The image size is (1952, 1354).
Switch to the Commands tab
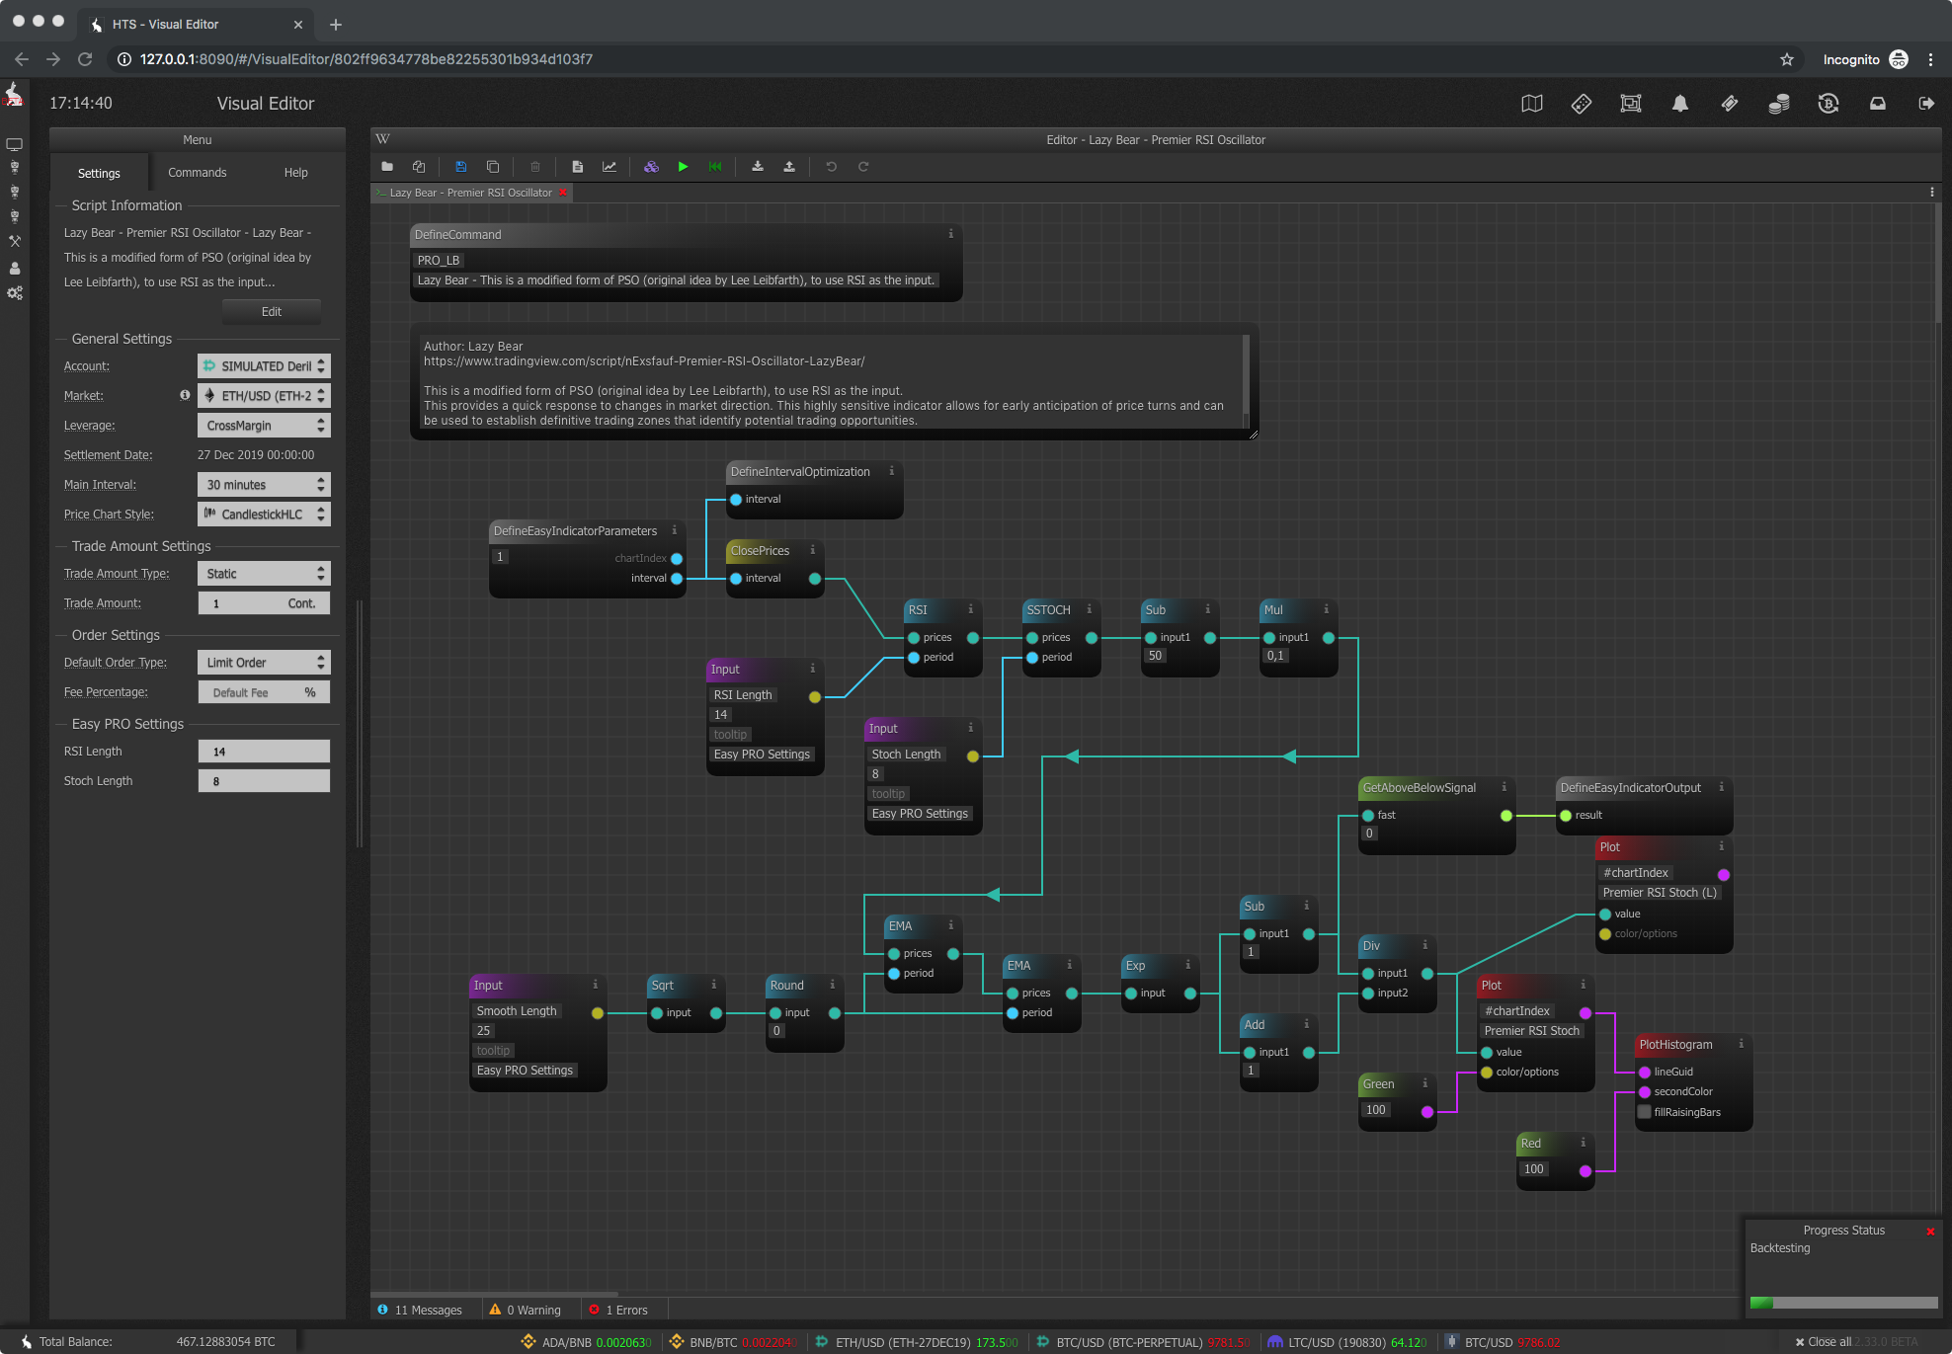(x=197, y=172)
